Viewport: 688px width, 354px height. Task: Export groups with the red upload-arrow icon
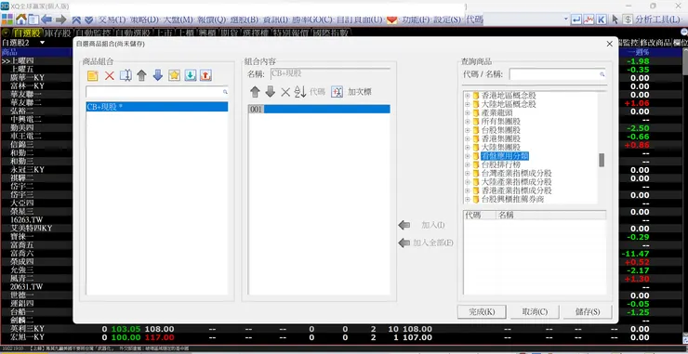(x=205, y=75)
